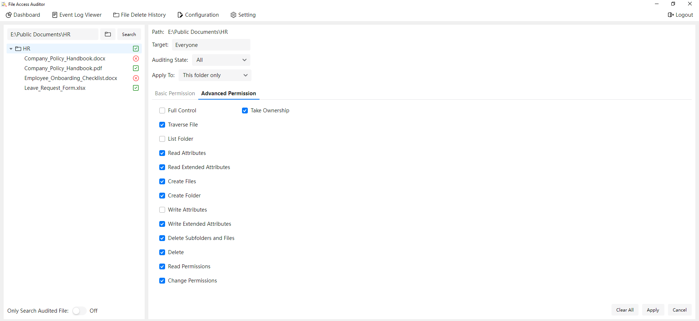Viewport: 699px width, 321px height.
Task: Toggle the Only Search Audited File switch
Action: pos(79,311)
